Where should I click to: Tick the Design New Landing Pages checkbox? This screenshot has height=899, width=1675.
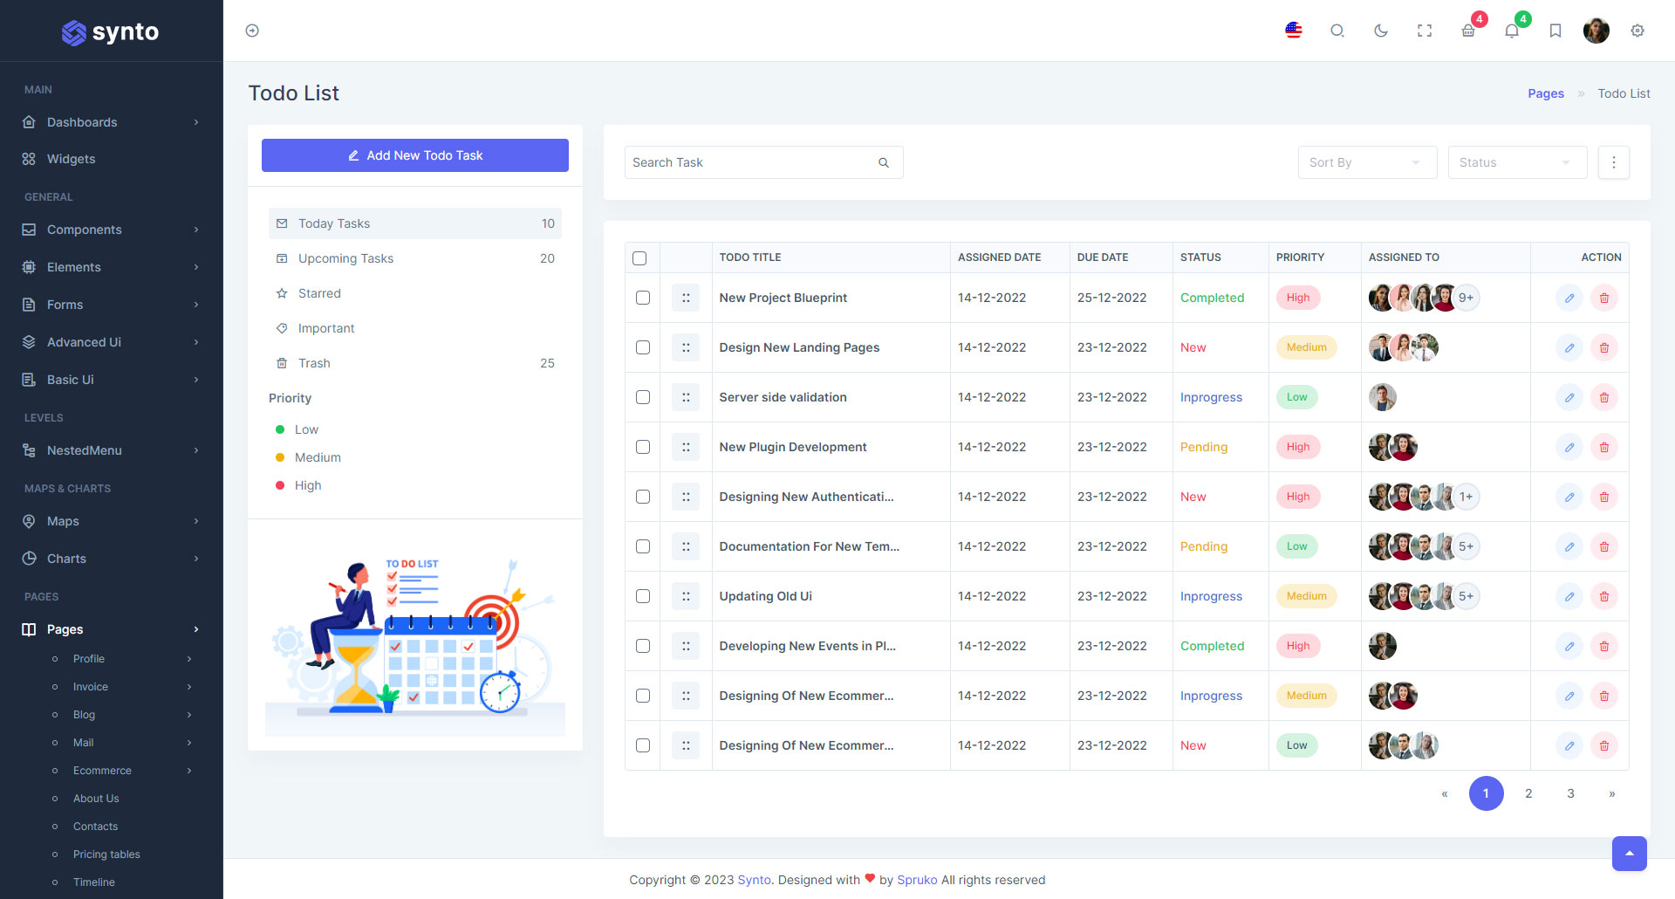click(643, 347)
